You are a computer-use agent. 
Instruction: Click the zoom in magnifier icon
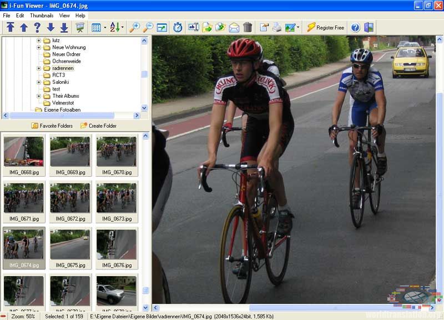134,27
